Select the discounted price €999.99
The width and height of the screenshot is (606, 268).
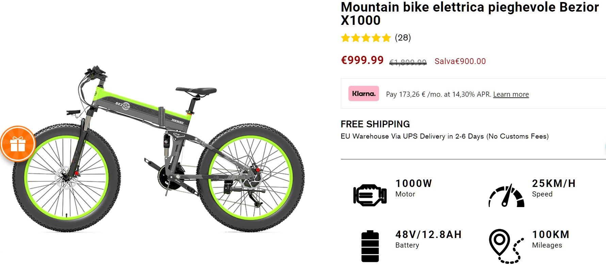[362, 61]
